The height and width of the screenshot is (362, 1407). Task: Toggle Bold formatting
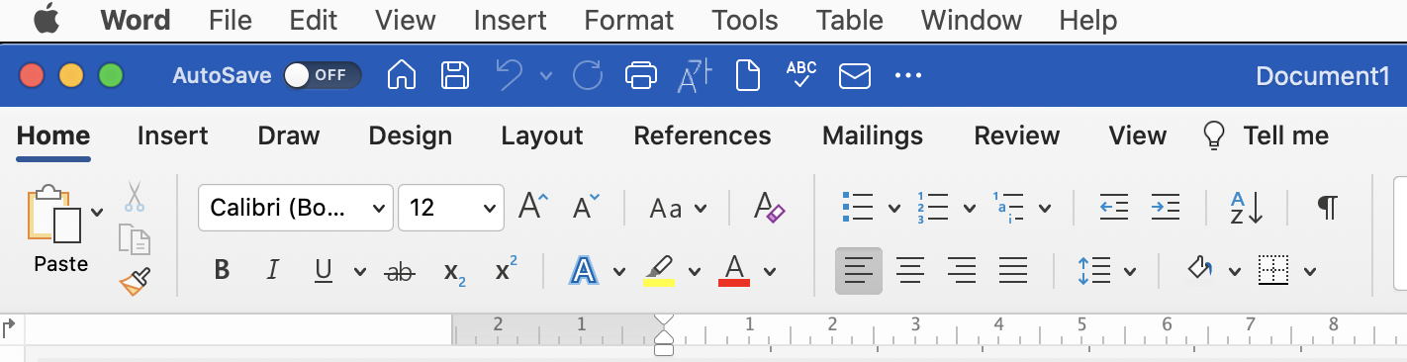click(222, 270)
